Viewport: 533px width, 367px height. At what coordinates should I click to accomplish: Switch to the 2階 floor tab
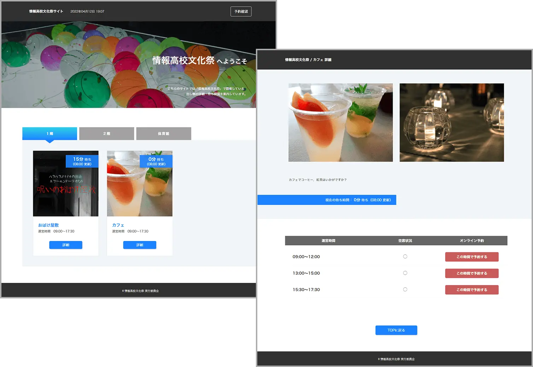coord(106,134)
